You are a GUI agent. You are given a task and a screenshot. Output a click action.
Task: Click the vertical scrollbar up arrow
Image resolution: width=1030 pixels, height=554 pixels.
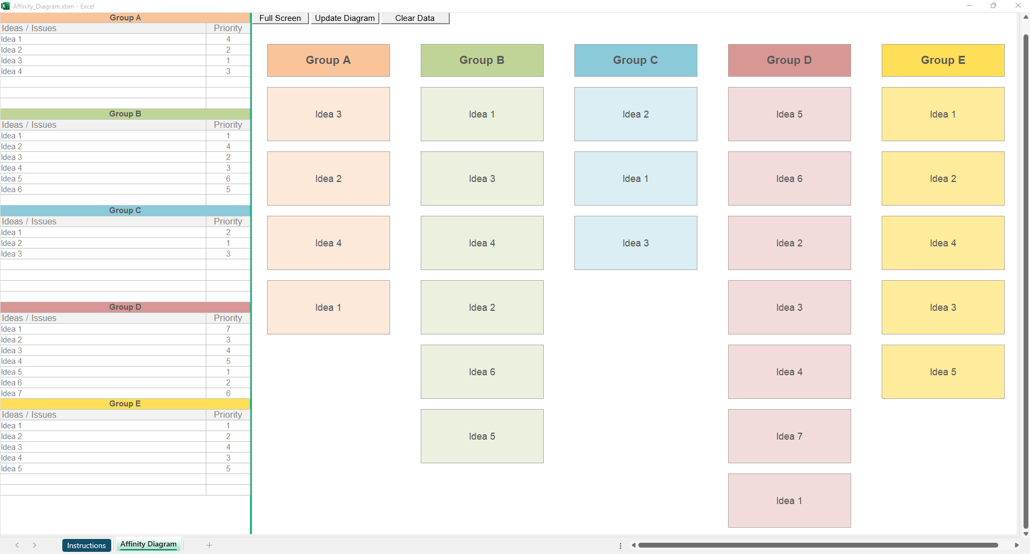point(1025,17)
